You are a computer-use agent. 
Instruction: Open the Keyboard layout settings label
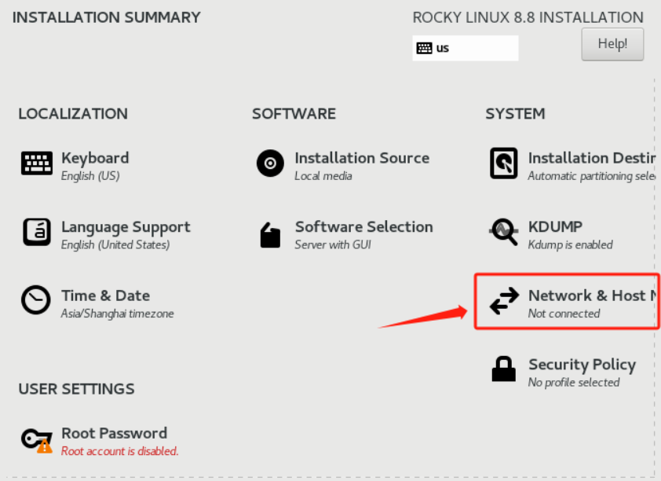tap(95, 158)
